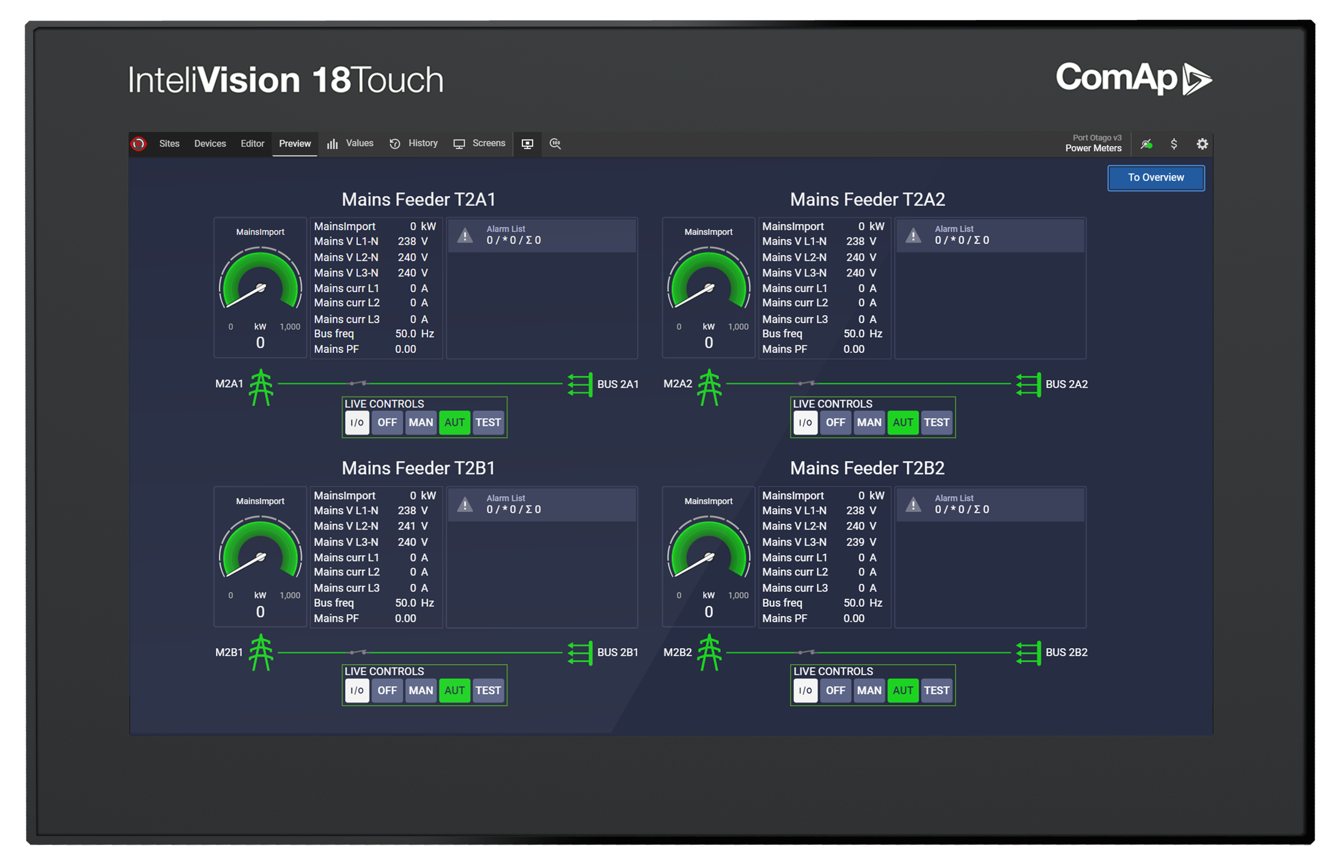
Task: Open the Values view
Action: tap(350, 144)
